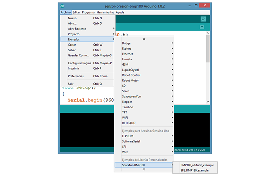Click the editor vertical scrollbar down arrow
275x175 pixels.
(x=208, y=102)
